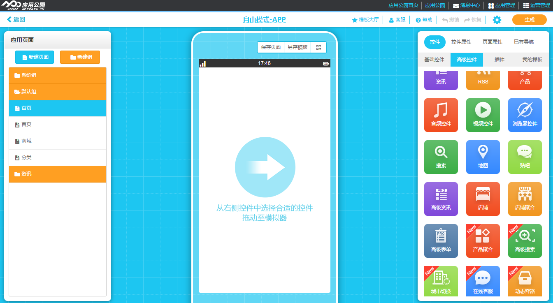The height and width of the screenshot is (303, 553).
Task: Select the 高级资讯 advanced news widget
Action: coord(441,199)
